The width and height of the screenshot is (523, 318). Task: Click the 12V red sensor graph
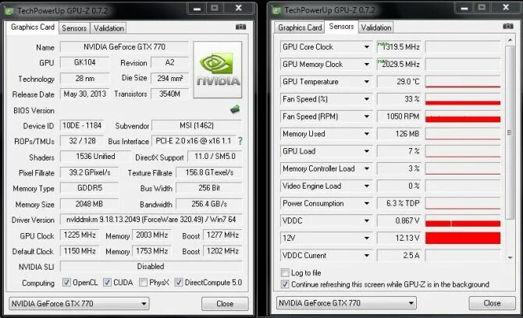pos(463,238)
